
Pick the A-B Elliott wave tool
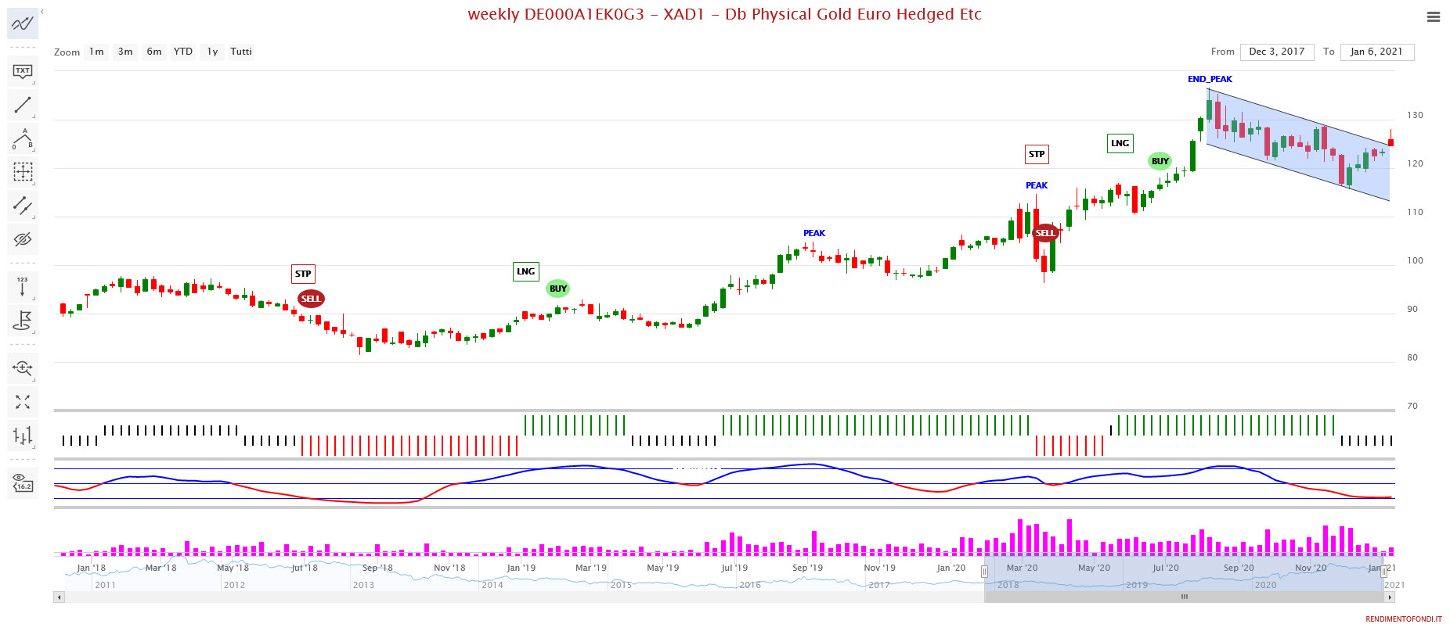tap(22, 138)
